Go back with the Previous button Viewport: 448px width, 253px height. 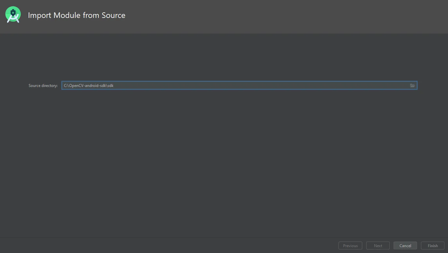tap(350, 246)
